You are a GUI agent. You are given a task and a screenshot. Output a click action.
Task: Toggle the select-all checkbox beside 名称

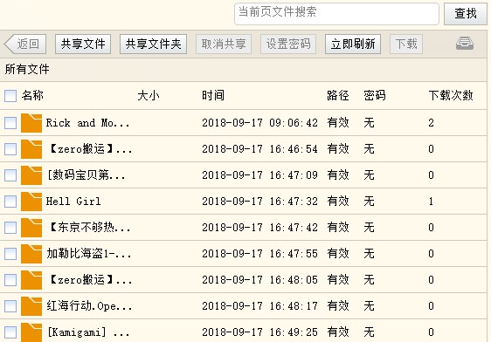(10, 96)
